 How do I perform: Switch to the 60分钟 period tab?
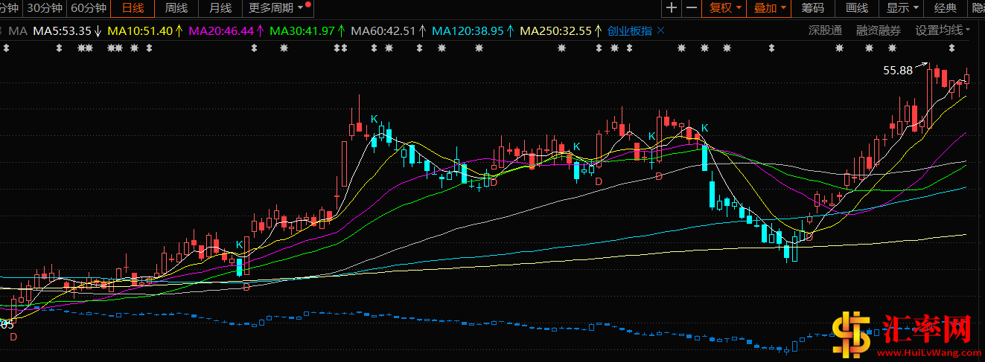click(89, 8)
